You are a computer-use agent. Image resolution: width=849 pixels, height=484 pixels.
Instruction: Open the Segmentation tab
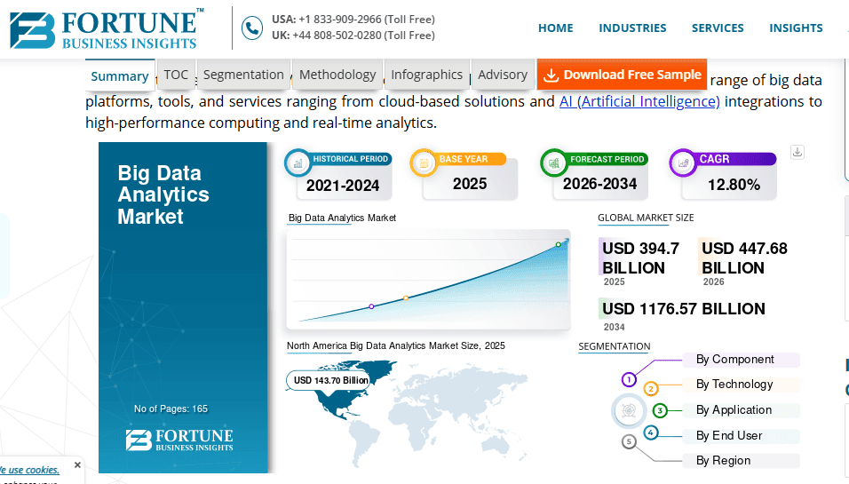(x=243, y=75)
